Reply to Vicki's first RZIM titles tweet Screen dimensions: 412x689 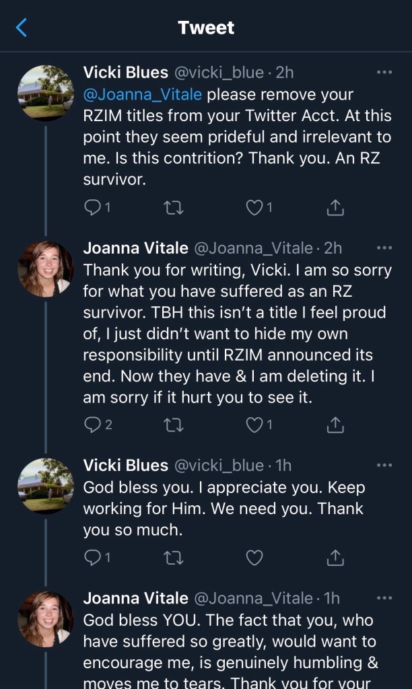(x=93, y=208)
